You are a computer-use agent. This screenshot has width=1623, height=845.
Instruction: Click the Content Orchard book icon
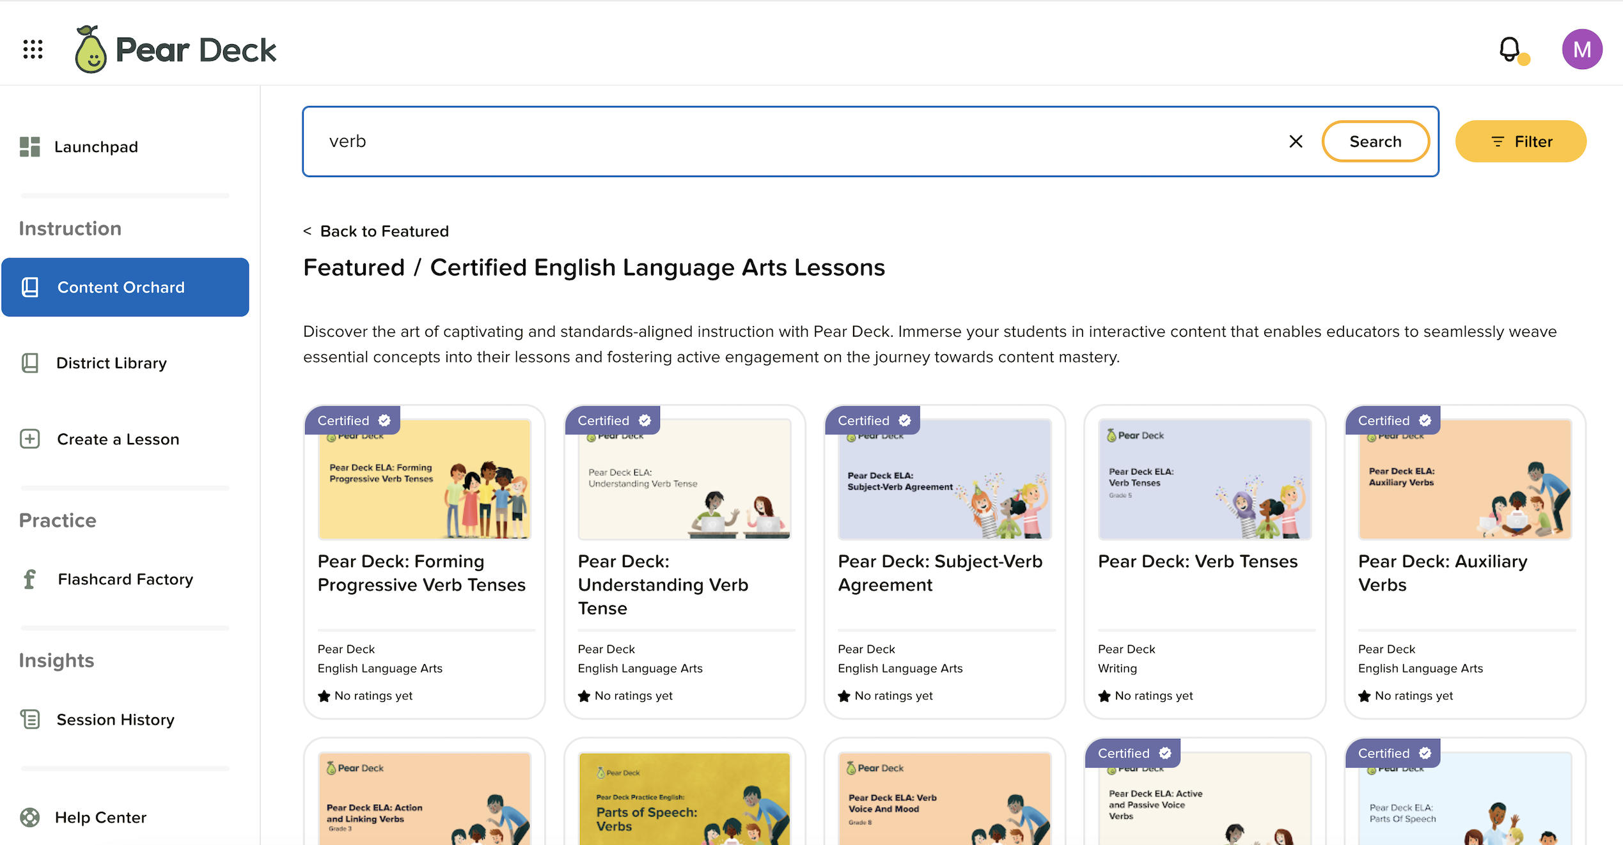[x=29, y=287]
